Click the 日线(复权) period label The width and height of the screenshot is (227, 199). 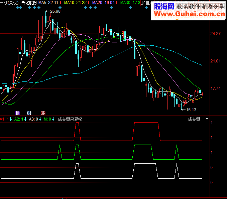(9, 3)
